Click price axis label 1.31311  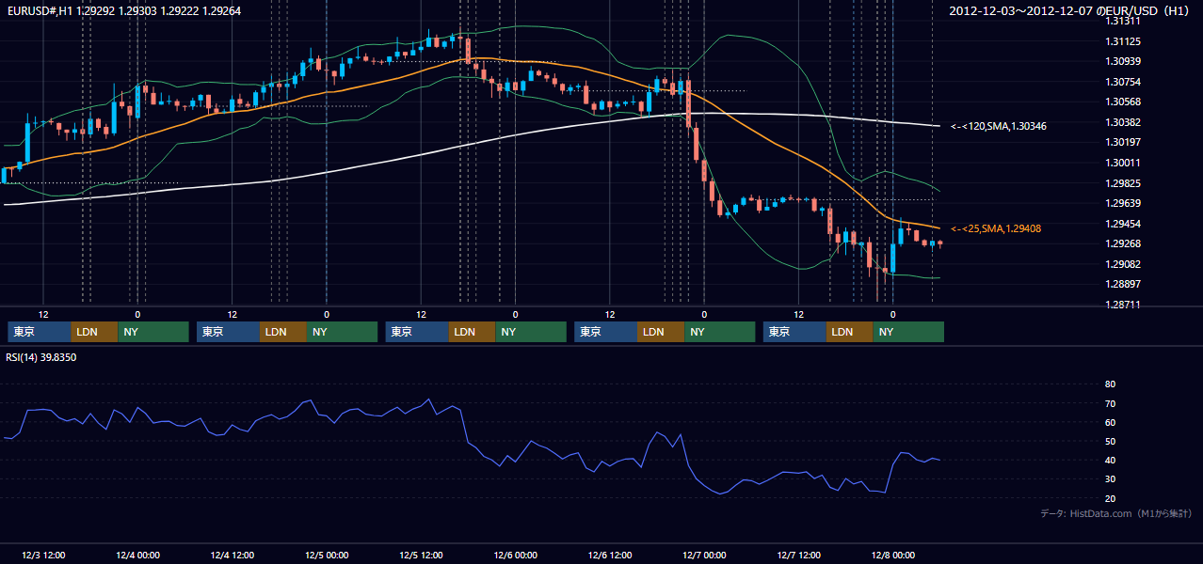tap(1122, 21)
